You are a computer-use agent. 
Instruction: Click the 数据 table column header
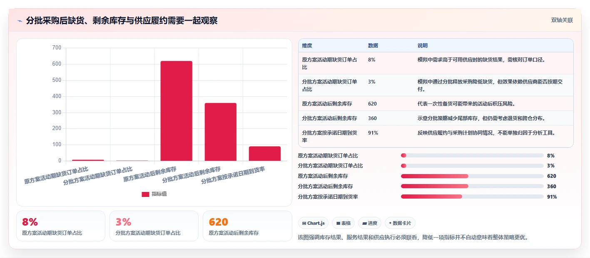373,46
